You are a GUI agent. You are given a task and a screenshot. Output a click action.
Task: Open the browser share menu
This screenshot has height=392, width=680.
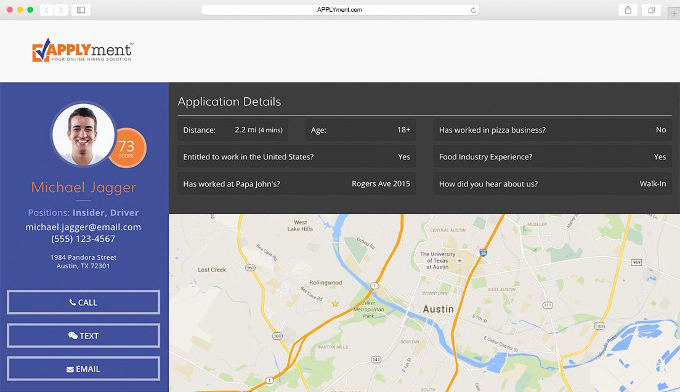pos(628,10)
